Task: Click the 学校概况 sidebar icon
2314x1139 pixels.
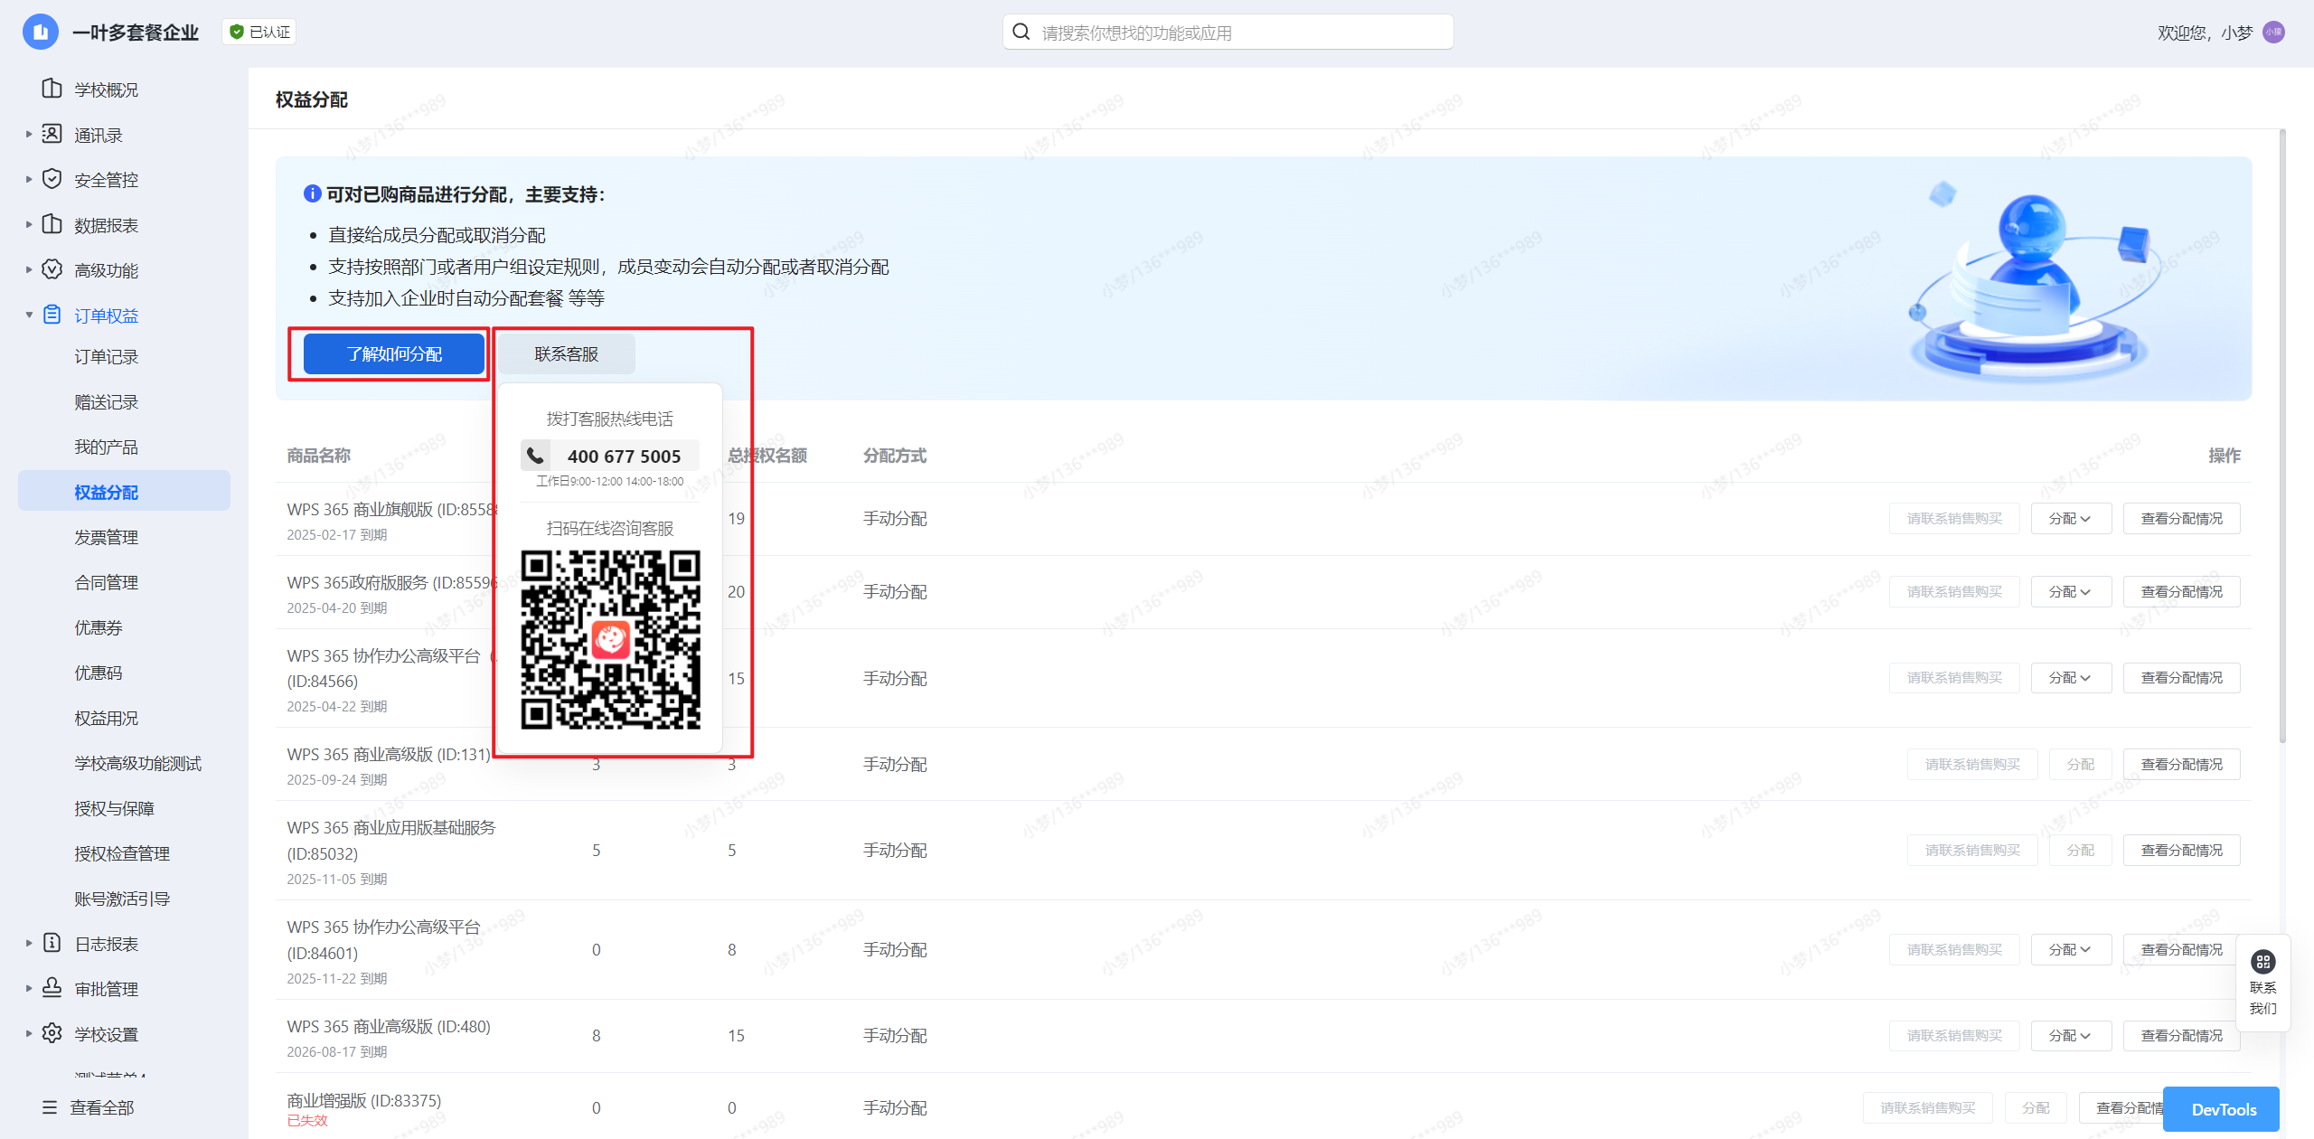Action: [x=52, y=89]
